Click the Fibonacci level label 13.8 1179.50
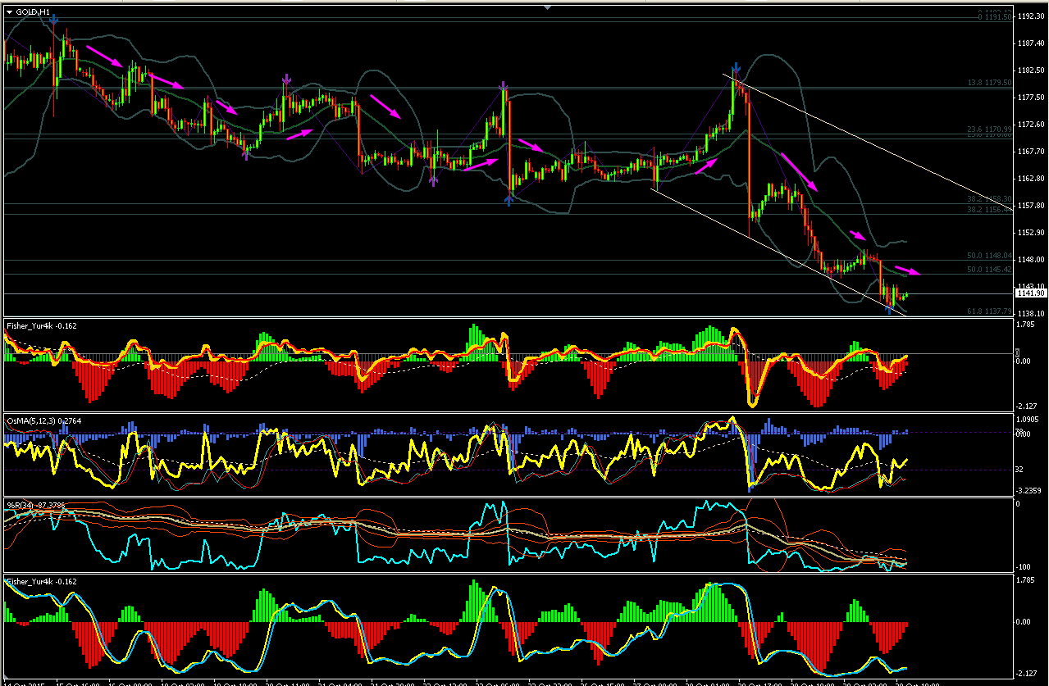The width and height of the screenshot is (1049, 686). click(x=988, y=83)
